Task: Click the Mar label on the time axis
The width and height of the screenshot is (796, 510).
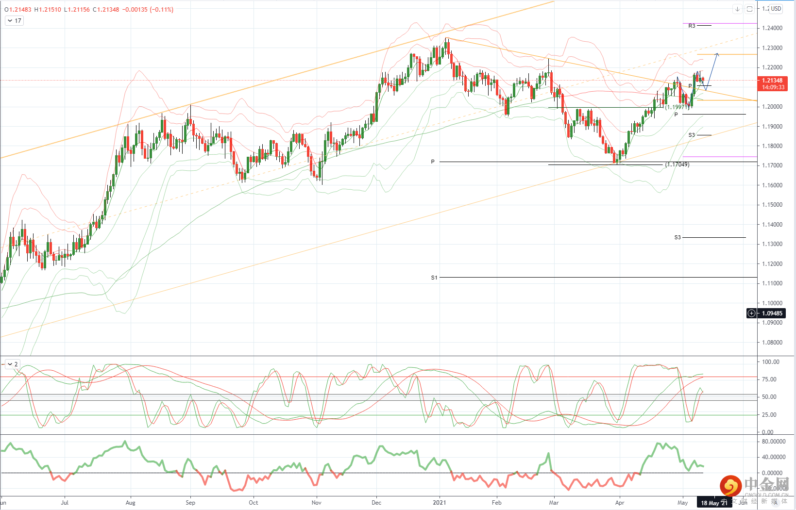Action: click(554, 503)
